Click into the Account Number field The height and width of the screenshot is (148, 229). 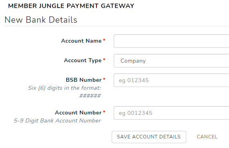click(171, 113)
